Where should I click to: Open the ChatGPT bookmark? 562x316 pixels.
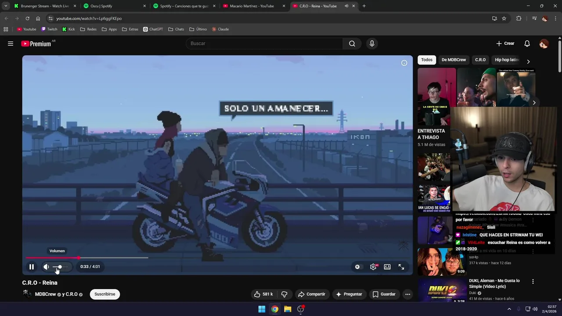pos(153,29)
